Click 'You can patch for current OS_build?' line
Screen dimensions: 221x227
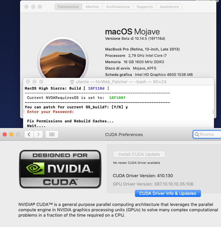pos(76,107)
